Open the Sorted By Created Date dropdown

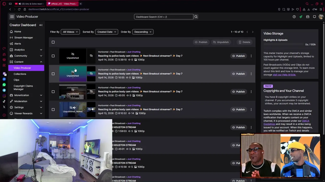(106, 32)
